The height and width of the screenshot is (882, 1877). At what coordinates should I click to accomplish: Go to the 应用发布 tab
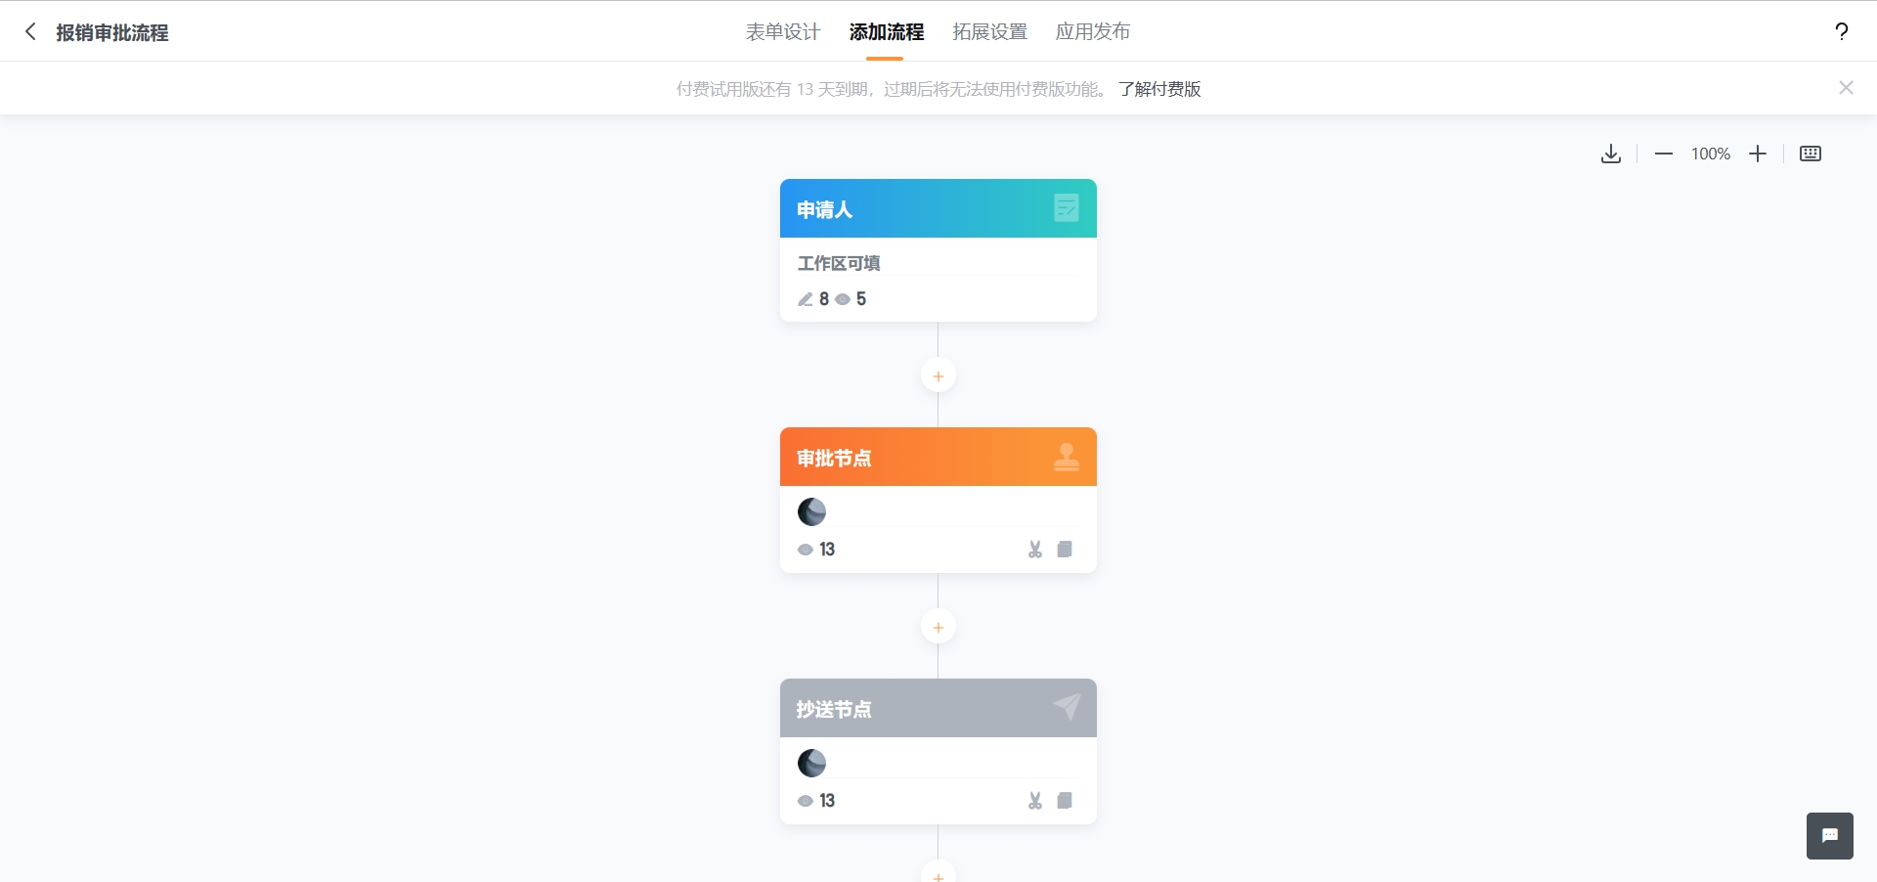[1093, 32]
